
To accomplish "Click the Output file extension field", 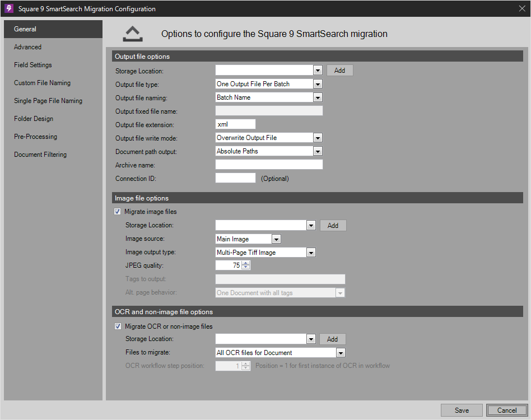I will coord(235,124).
